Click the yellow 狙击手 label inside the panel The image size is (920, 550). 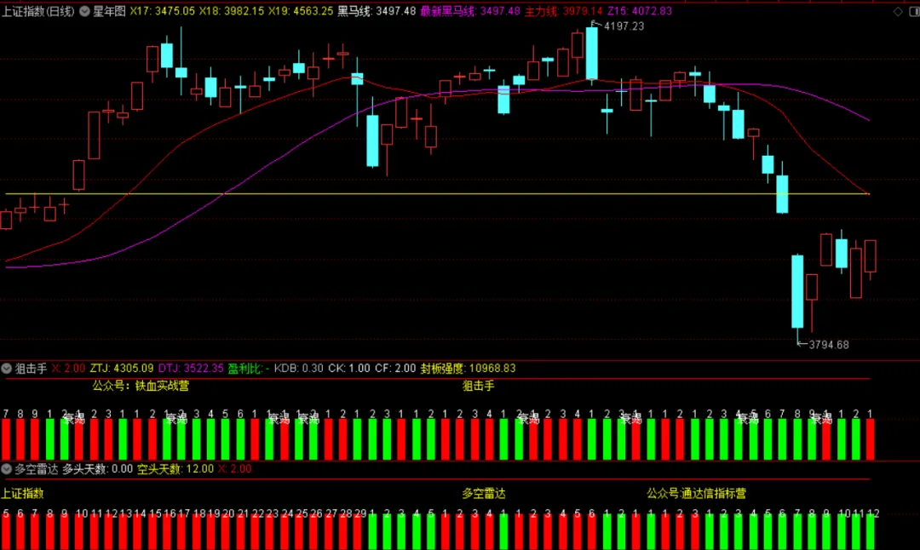(478, 386)
